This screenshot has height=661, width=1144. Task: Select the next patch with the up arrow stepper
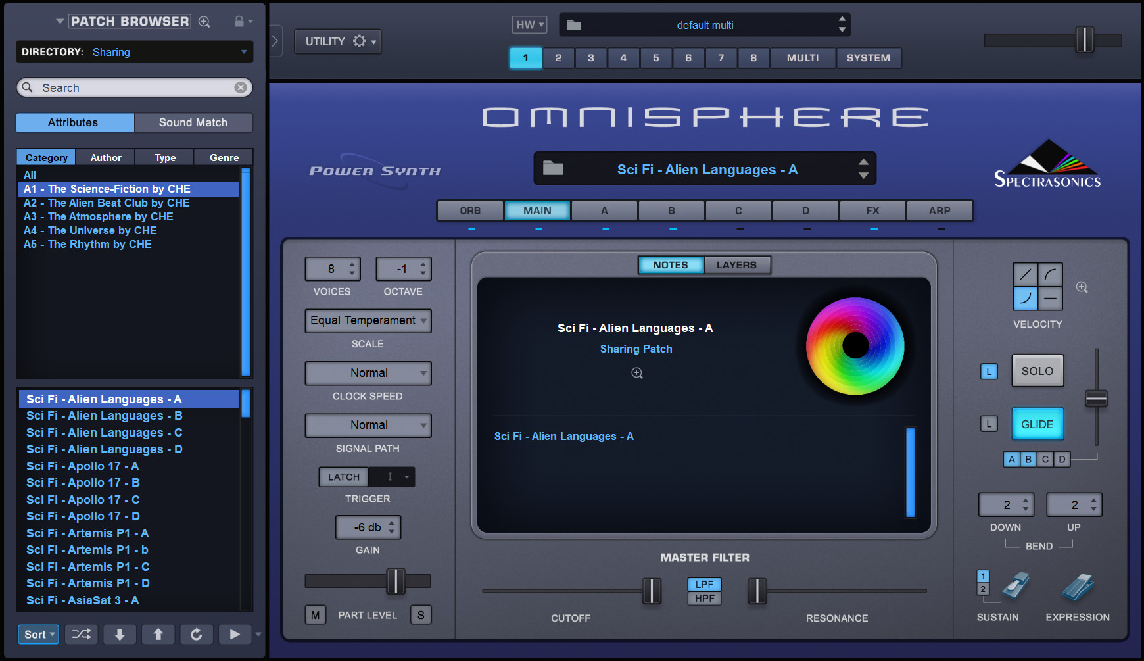[x=863, y=162]
